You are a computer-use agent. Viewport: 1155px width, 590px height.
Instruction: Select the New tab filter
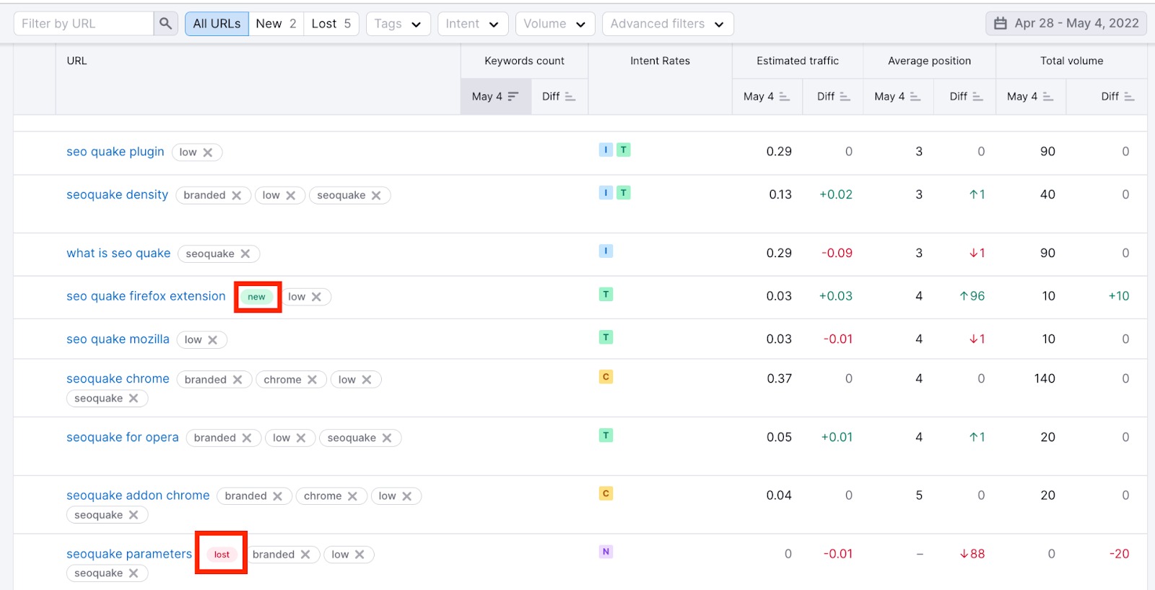276,24
